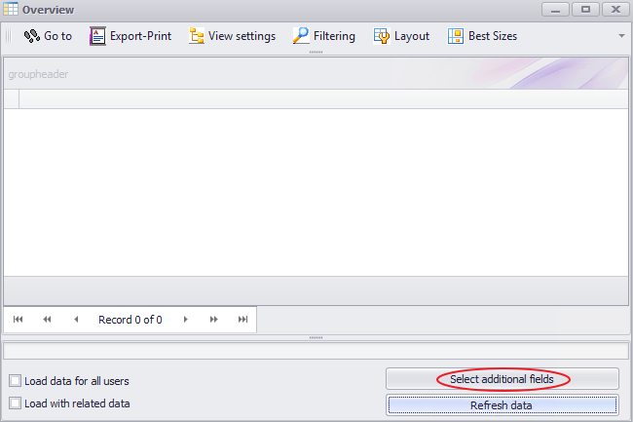
Task: Go to the previous record
Action: pos(75,320)
